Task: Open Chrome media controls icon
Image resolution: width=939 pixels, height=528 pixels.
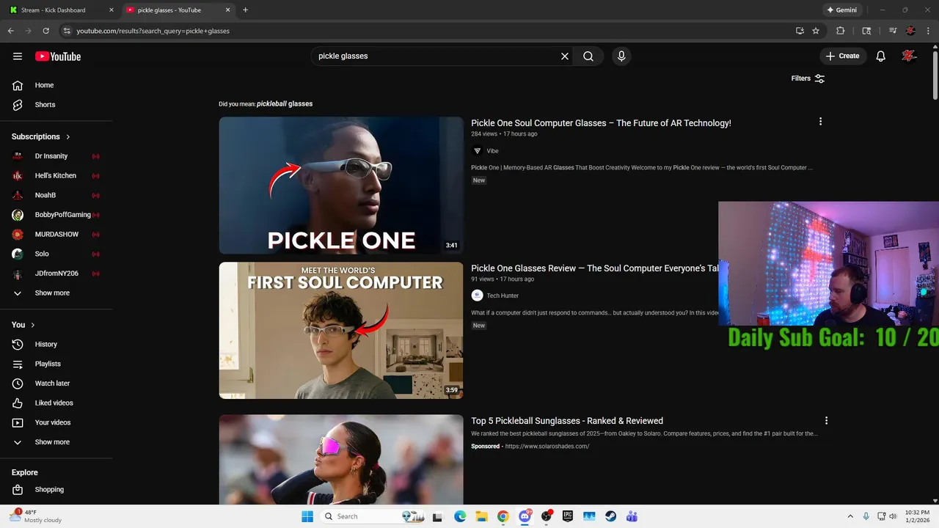Action: [x=893, y=31]
